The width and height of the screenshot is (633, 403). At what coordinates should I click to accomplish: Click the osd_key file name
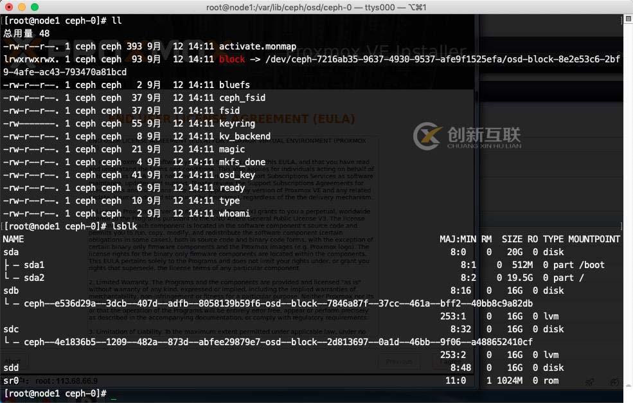pos(237,175)
